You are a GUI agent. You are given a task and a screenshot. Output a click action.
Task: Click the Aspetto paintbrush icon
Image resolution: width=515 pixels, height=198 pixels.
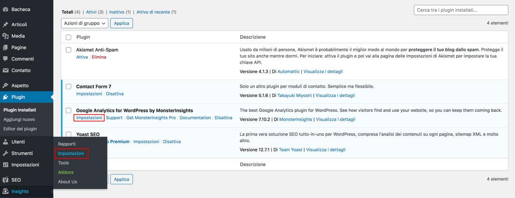[5, 86]
